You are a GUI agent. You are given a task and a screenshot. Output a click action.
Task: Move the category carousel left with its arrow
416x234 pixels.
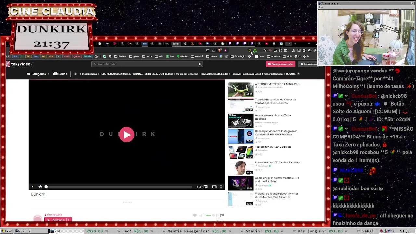(x=75, y=74)
